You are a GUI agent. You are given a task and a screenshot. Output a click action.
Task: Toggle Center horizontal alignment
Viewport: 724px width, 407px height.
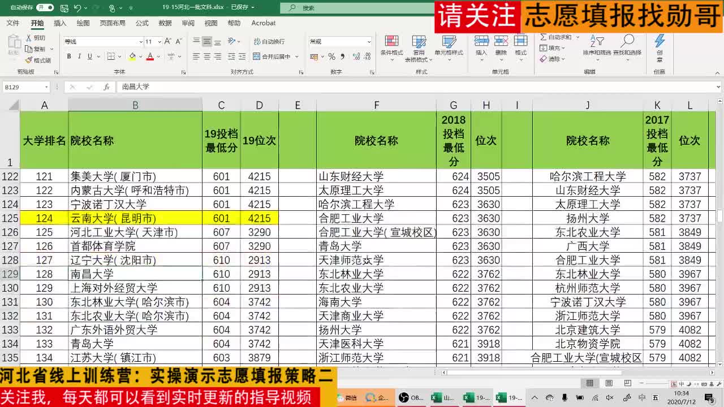click(x=207, y=57)
